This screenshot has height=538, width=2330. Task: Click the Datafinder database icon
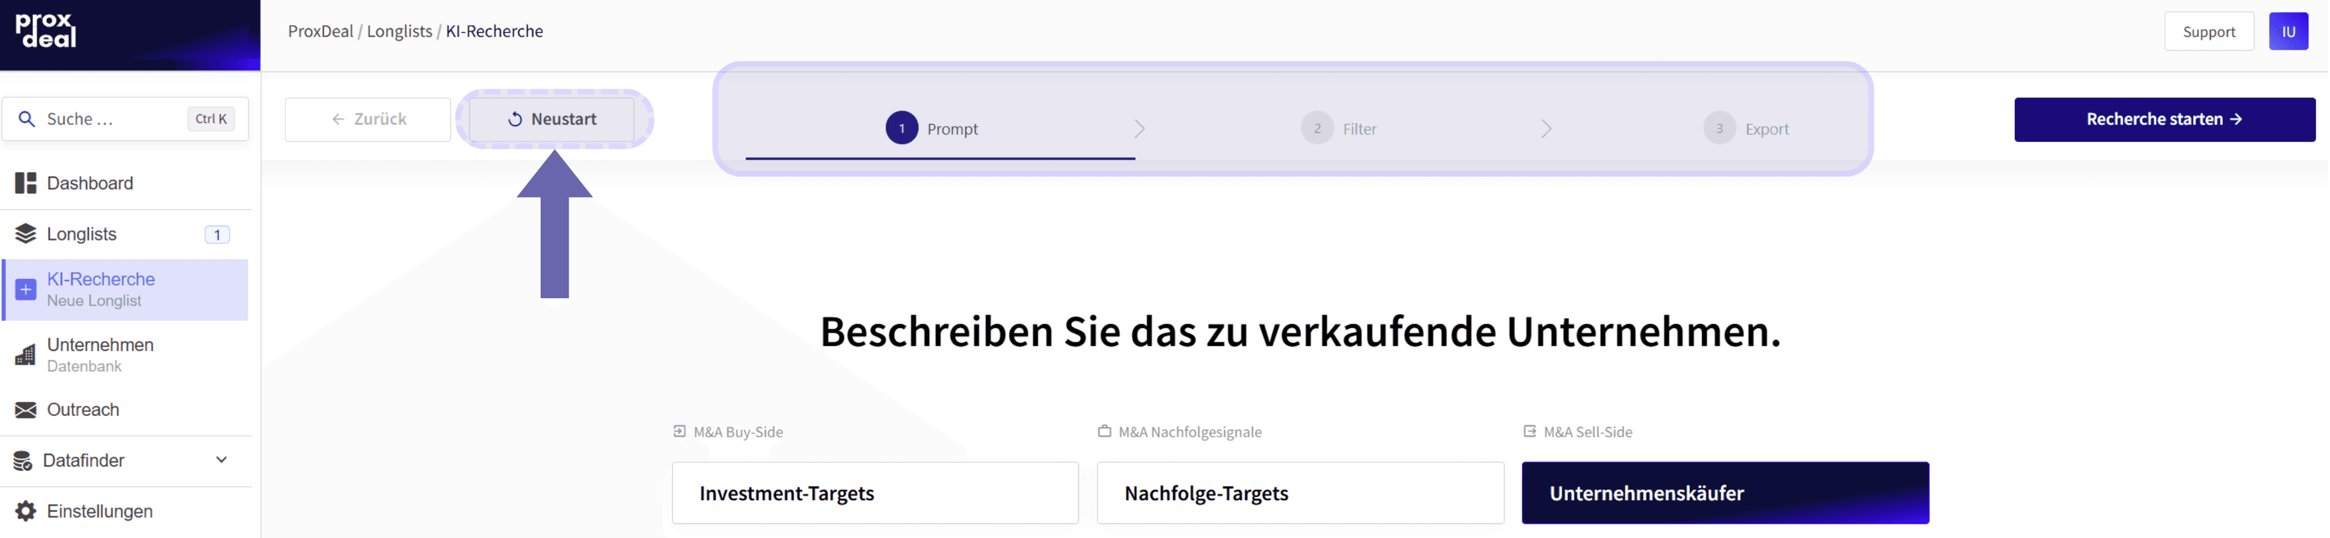point(23,460)
